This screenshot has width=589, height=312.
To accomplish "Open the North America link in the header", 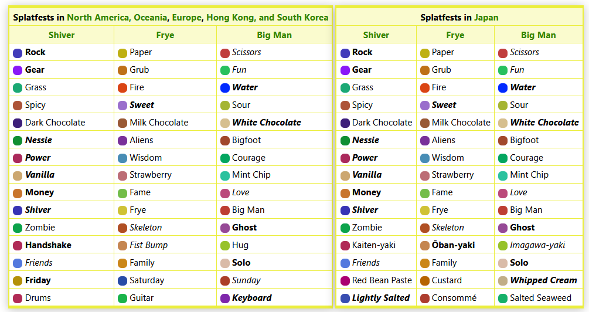I will pyautogui.click(x=98, y=18).
